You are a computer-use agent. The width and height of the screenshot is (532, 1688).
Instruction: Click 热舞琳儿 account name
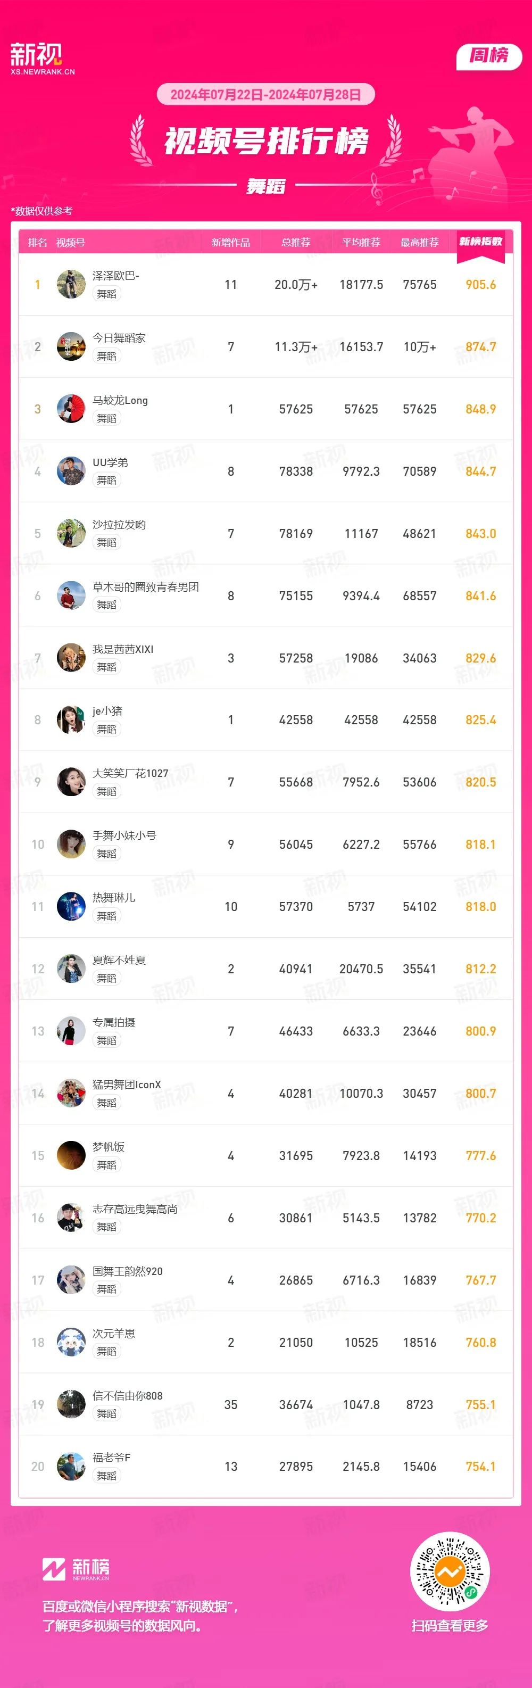click(114, 898)
